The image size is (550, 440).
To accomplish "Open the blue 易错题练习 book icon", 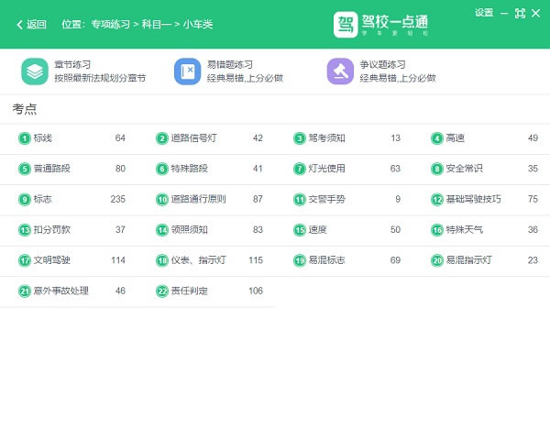I will click(x=187, y=71).
